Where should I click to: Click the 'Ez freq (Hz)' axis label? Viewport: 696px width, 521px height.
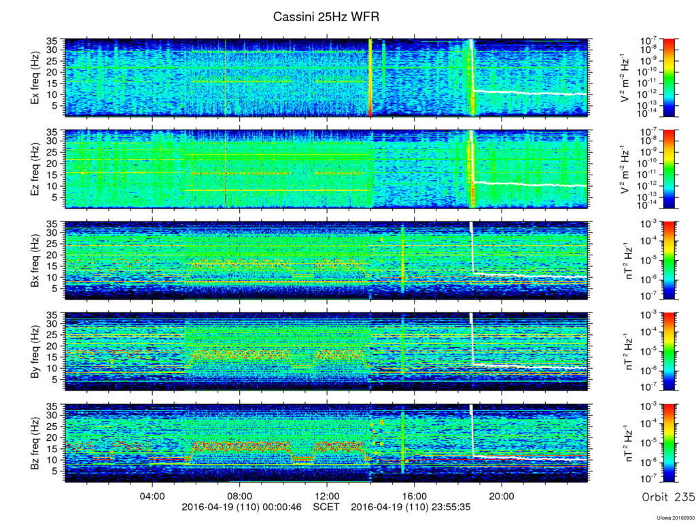(x=35, y=169)
